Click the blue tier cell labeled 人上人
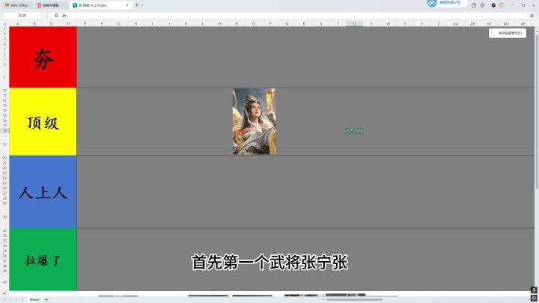539x303 pixels. (x=43, y=192)
